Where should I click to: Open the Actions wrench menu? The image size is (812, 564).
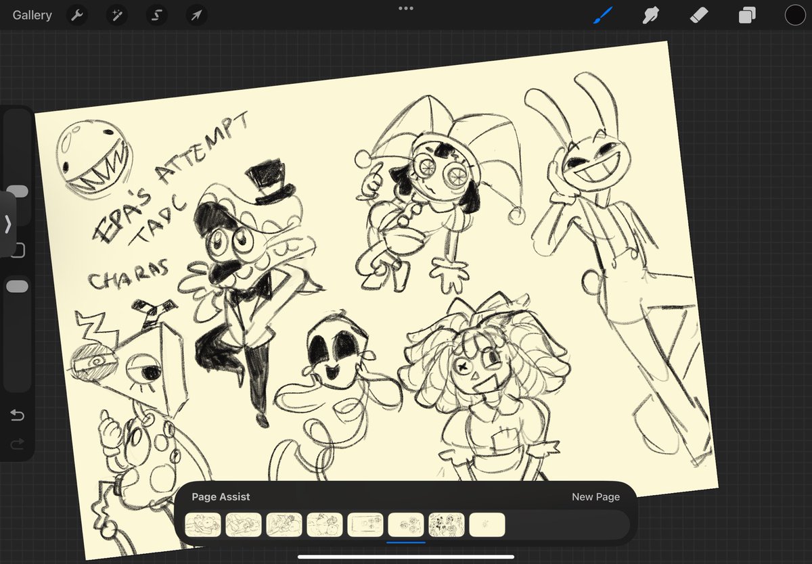(x=78, y=16)
